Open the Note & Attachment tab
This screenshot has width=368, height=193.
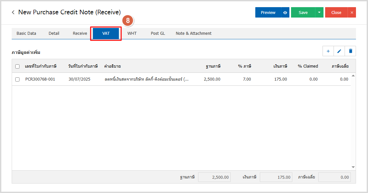tap(194, 33)
